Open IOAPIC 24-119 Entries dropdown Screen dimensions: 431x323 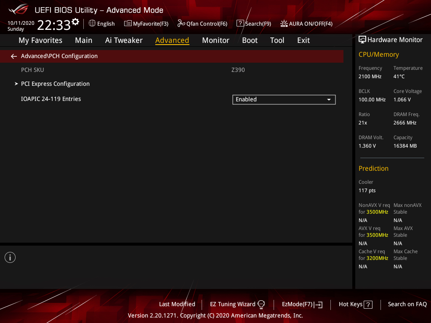(x=284, y=99)
